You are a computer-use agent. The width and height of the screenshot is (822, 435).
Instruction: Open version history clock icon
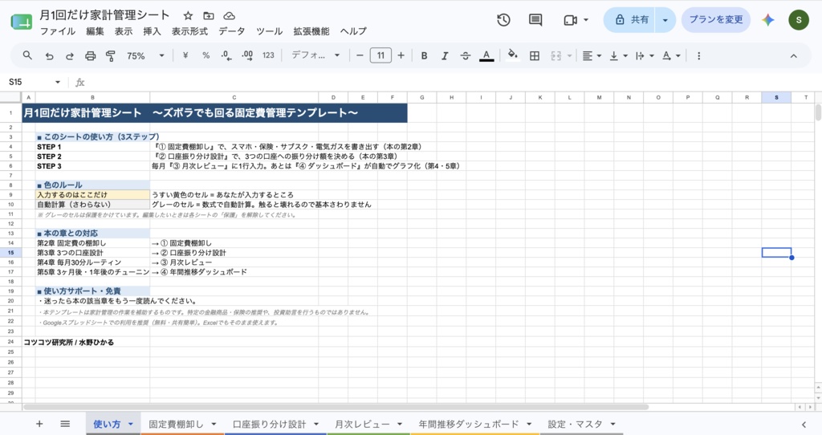click(503, 20)
